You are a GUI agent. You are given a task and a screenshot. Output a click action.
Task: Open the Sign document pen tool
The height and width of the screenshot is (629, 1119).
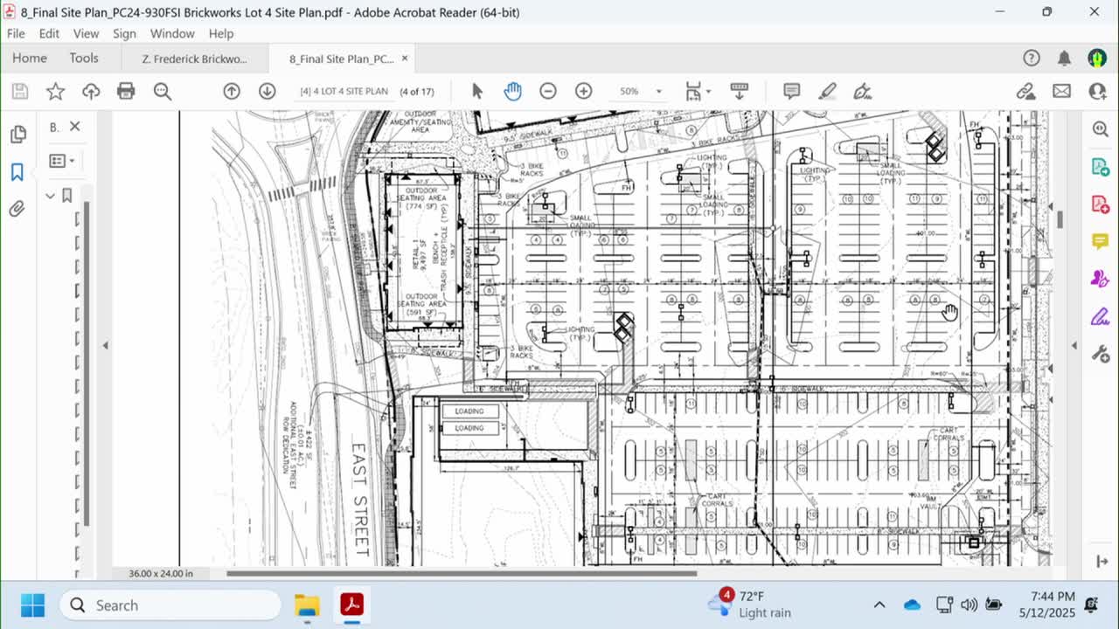coord(863,91)
